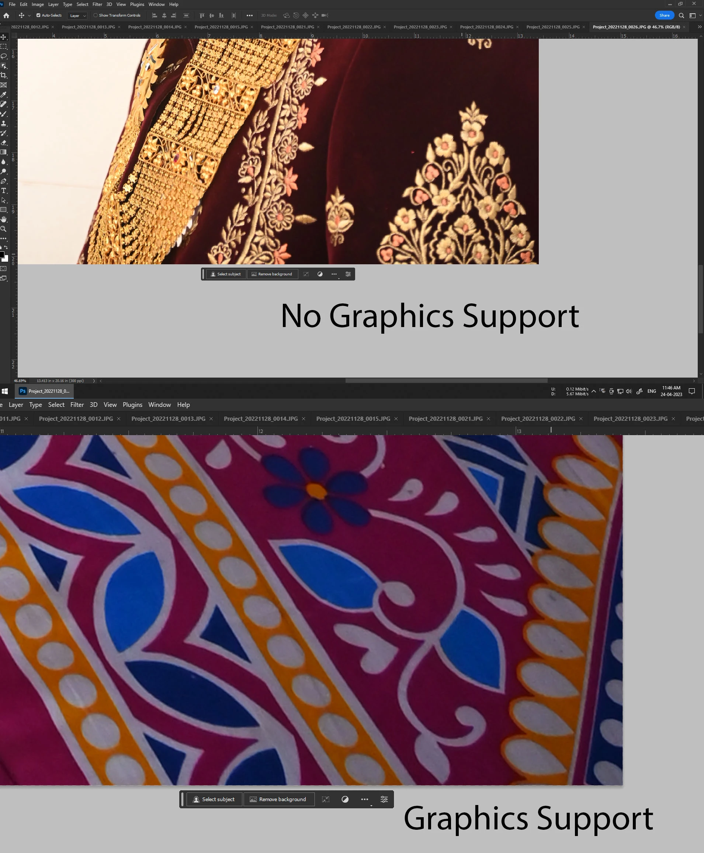Open the Plugins menu in lower window

pyautogui.click(x=133, y=405)
